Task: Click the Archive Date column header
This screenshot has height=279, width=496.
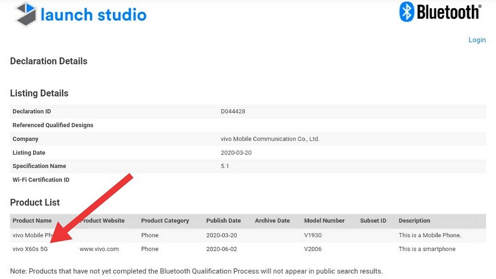Action: coord(272,221)
